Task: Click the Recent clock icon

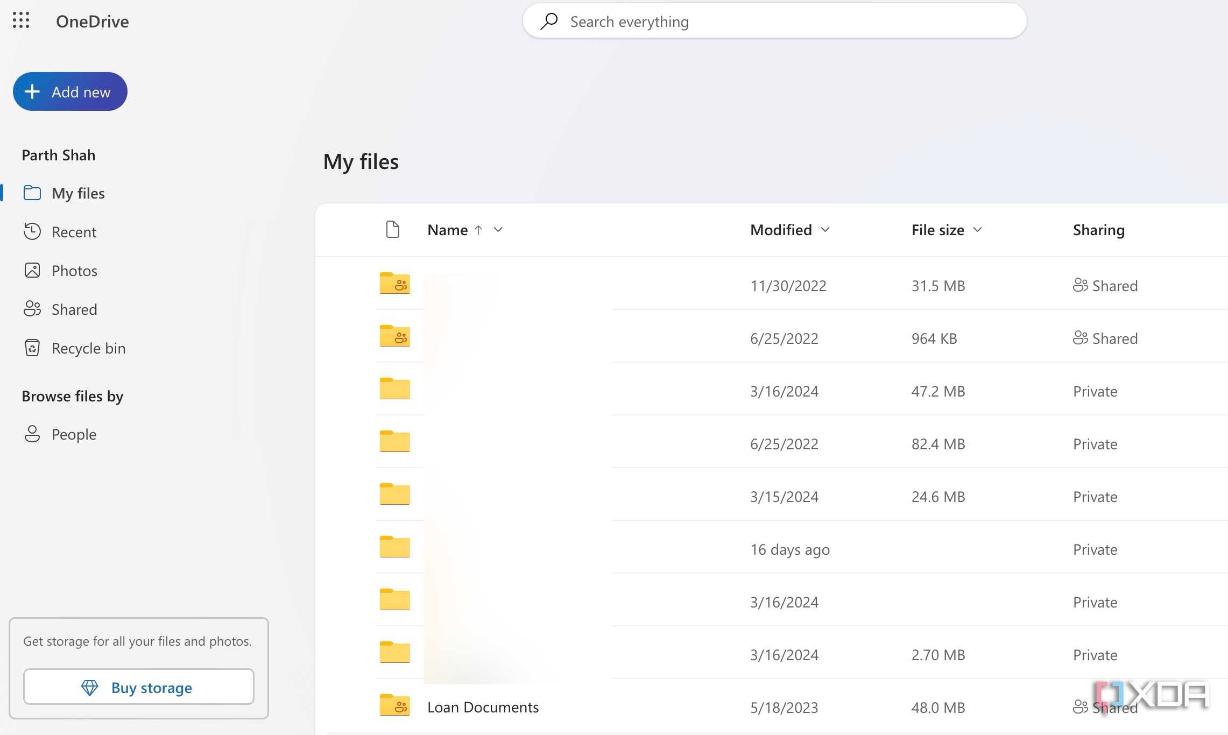Action: tap(32, 231)
